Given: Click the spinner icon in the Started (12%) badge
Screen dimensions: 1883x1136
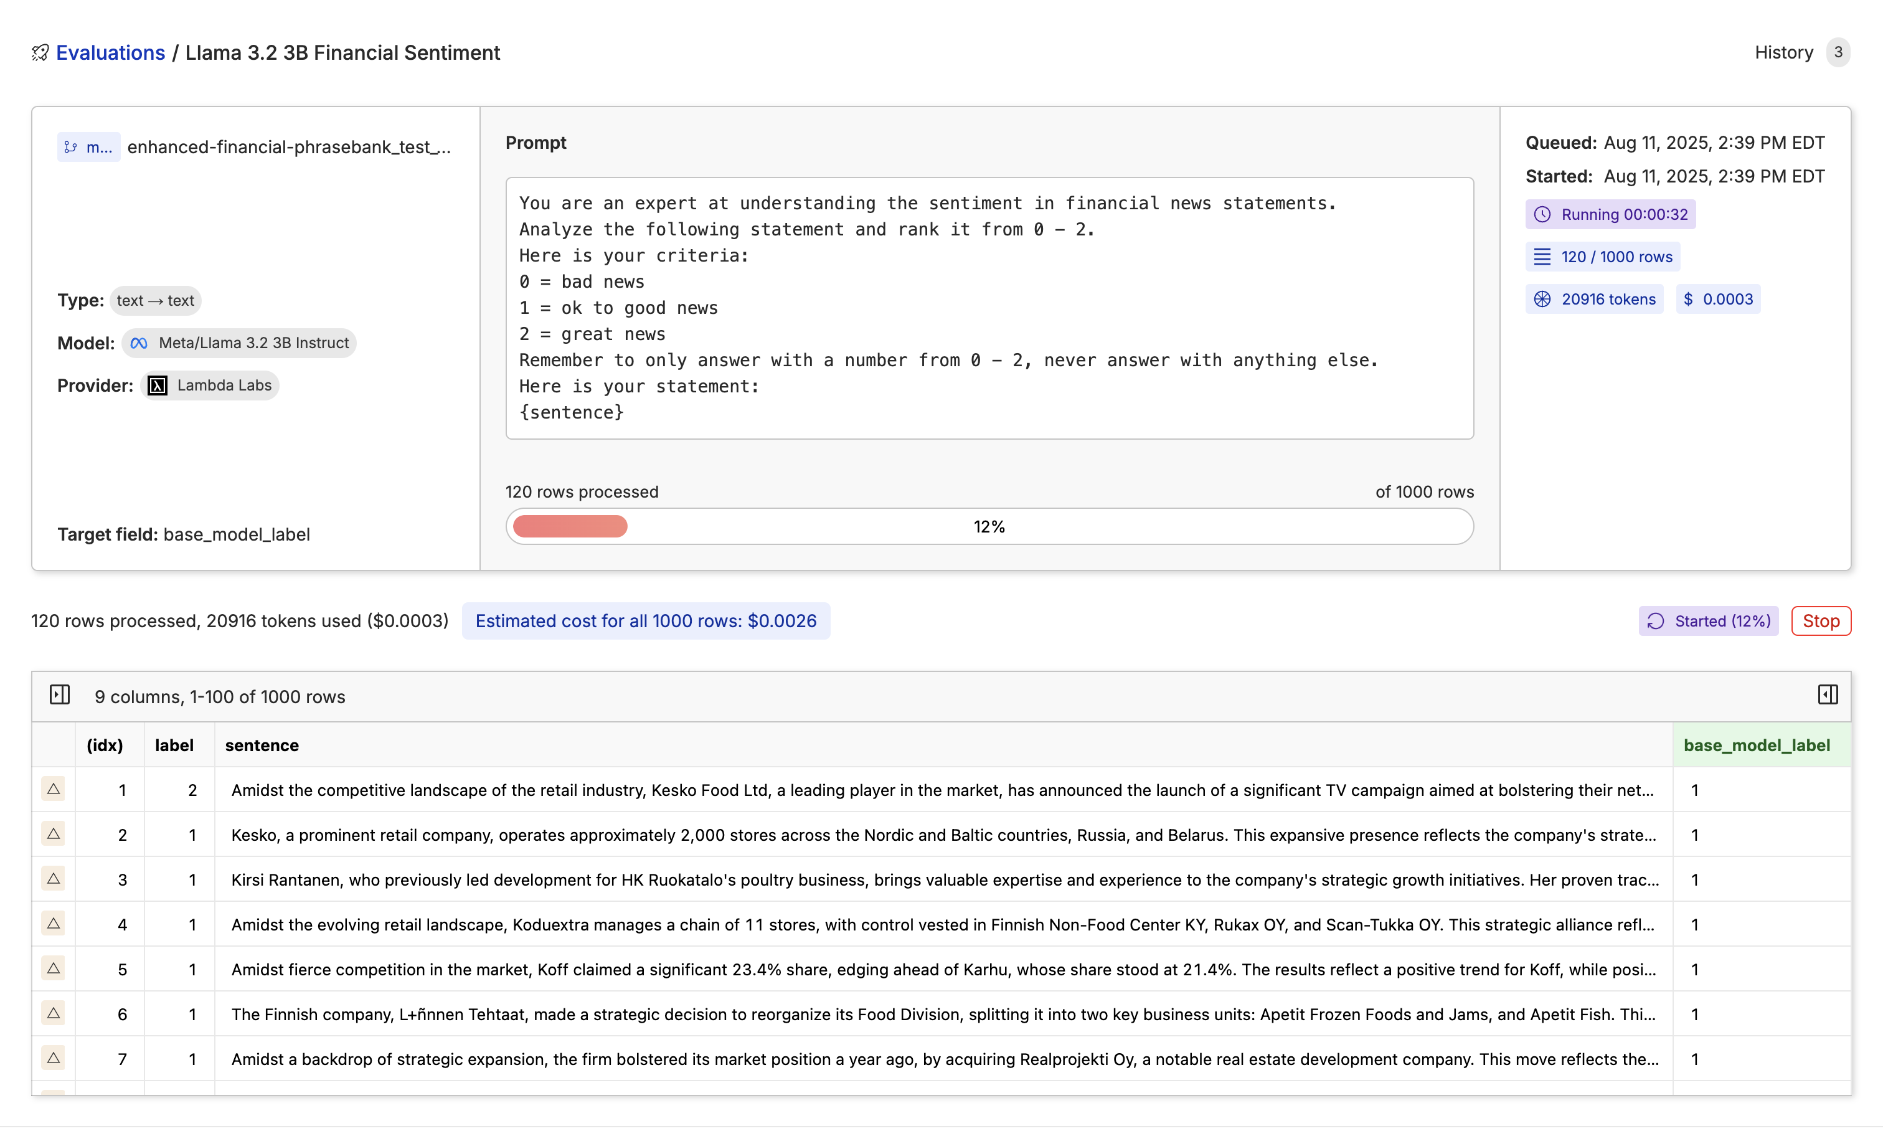Looking at the screenshot, I should click(1655, 621).
